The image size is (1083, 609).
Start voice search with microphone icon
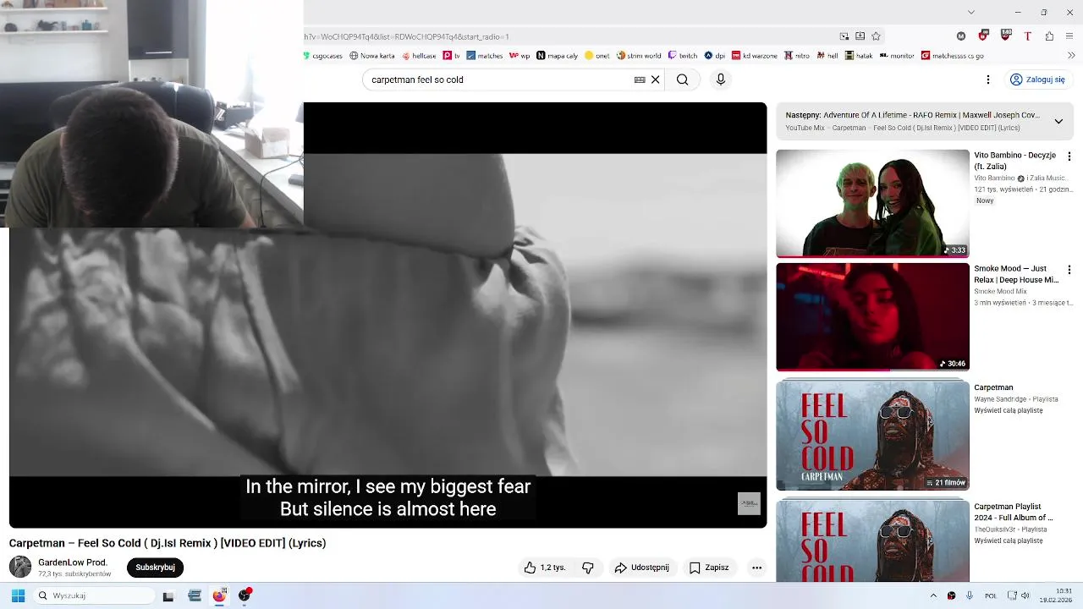pos(720,80)
